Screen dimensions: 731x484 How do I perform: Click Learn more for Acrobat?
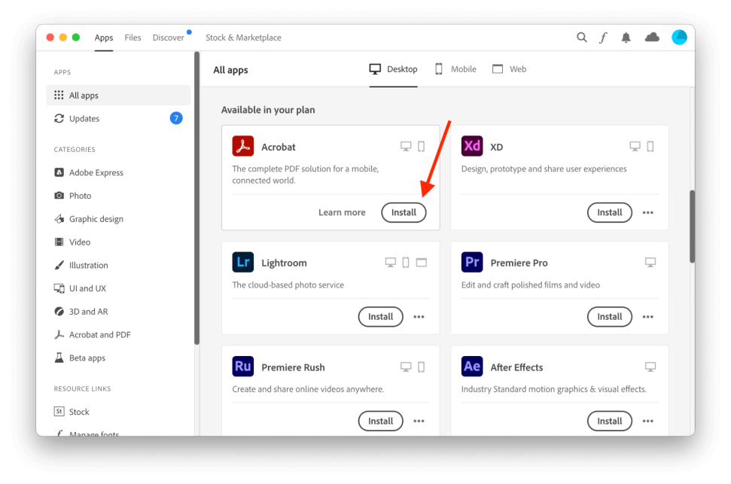pyautogui.click(x=342, y=212)
